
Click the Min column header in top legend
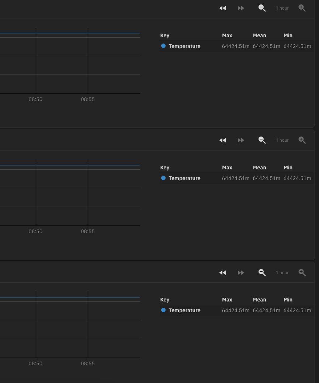pyautogui.click(x=288, y=35)
